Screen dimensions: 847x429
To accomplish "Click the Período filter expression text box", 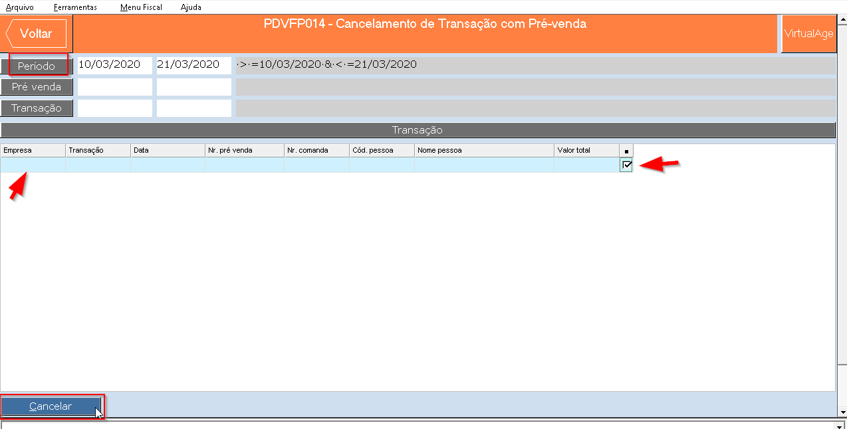I will coord(535,65).
